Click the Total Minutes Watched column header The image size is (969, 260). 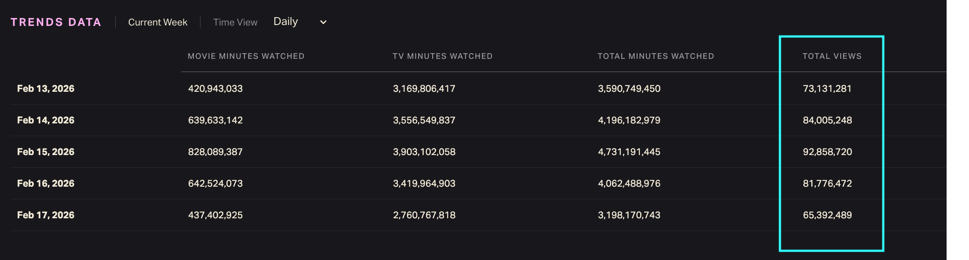[x=656, y=56]
